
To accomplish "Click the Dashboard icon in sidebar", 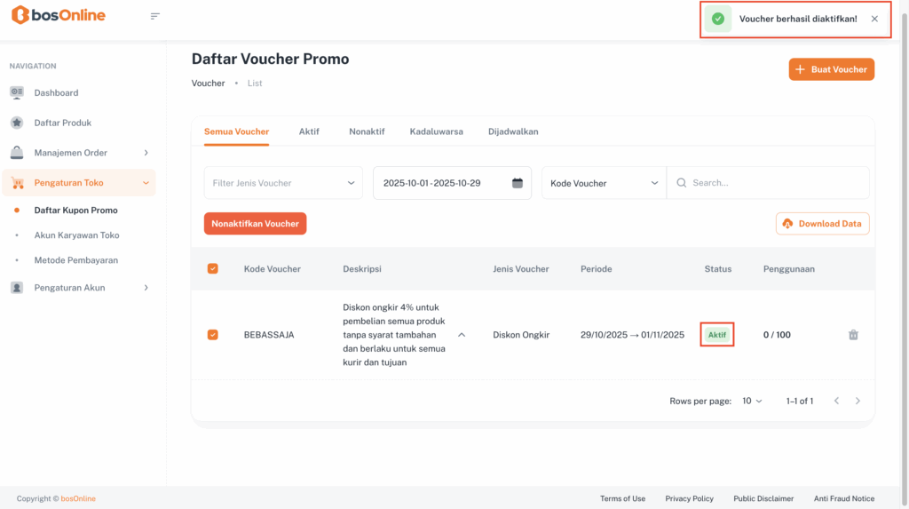I will tap(17, 92).
